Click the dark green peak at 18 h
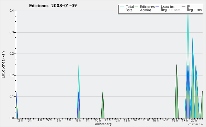Screen dimensions: 206x127 176,94
